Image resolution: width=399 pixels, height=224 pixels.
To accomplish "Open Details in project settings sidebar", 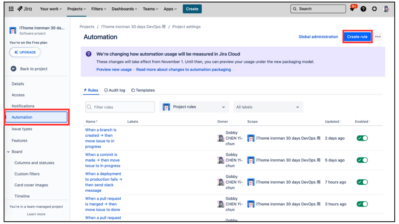I will [18, 84].
